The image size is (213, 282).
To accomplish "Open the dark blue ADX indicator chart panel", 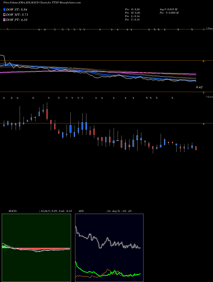I will pos(109,248).
